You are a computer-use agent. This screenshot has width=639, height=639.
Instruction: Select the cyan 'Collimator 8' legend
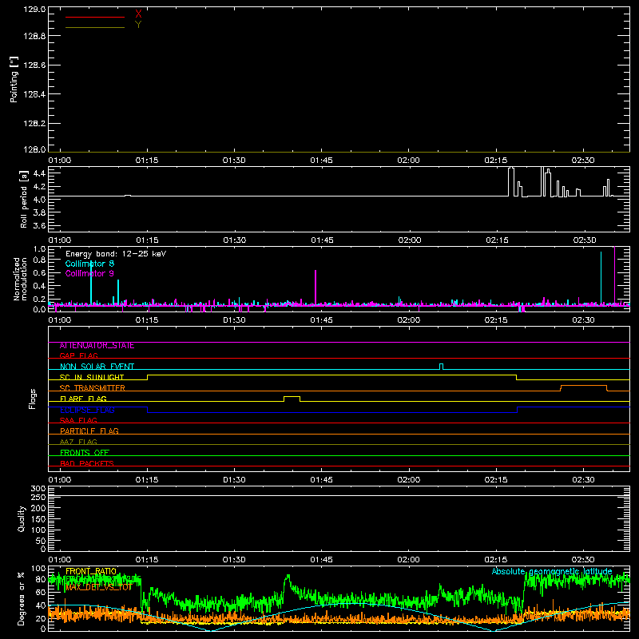click(89, 264)
